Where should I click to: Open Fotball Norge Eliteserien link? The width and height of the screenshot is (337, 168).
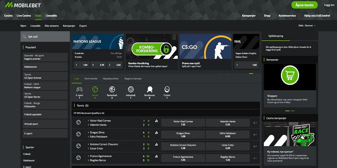[x=45, y=105]
